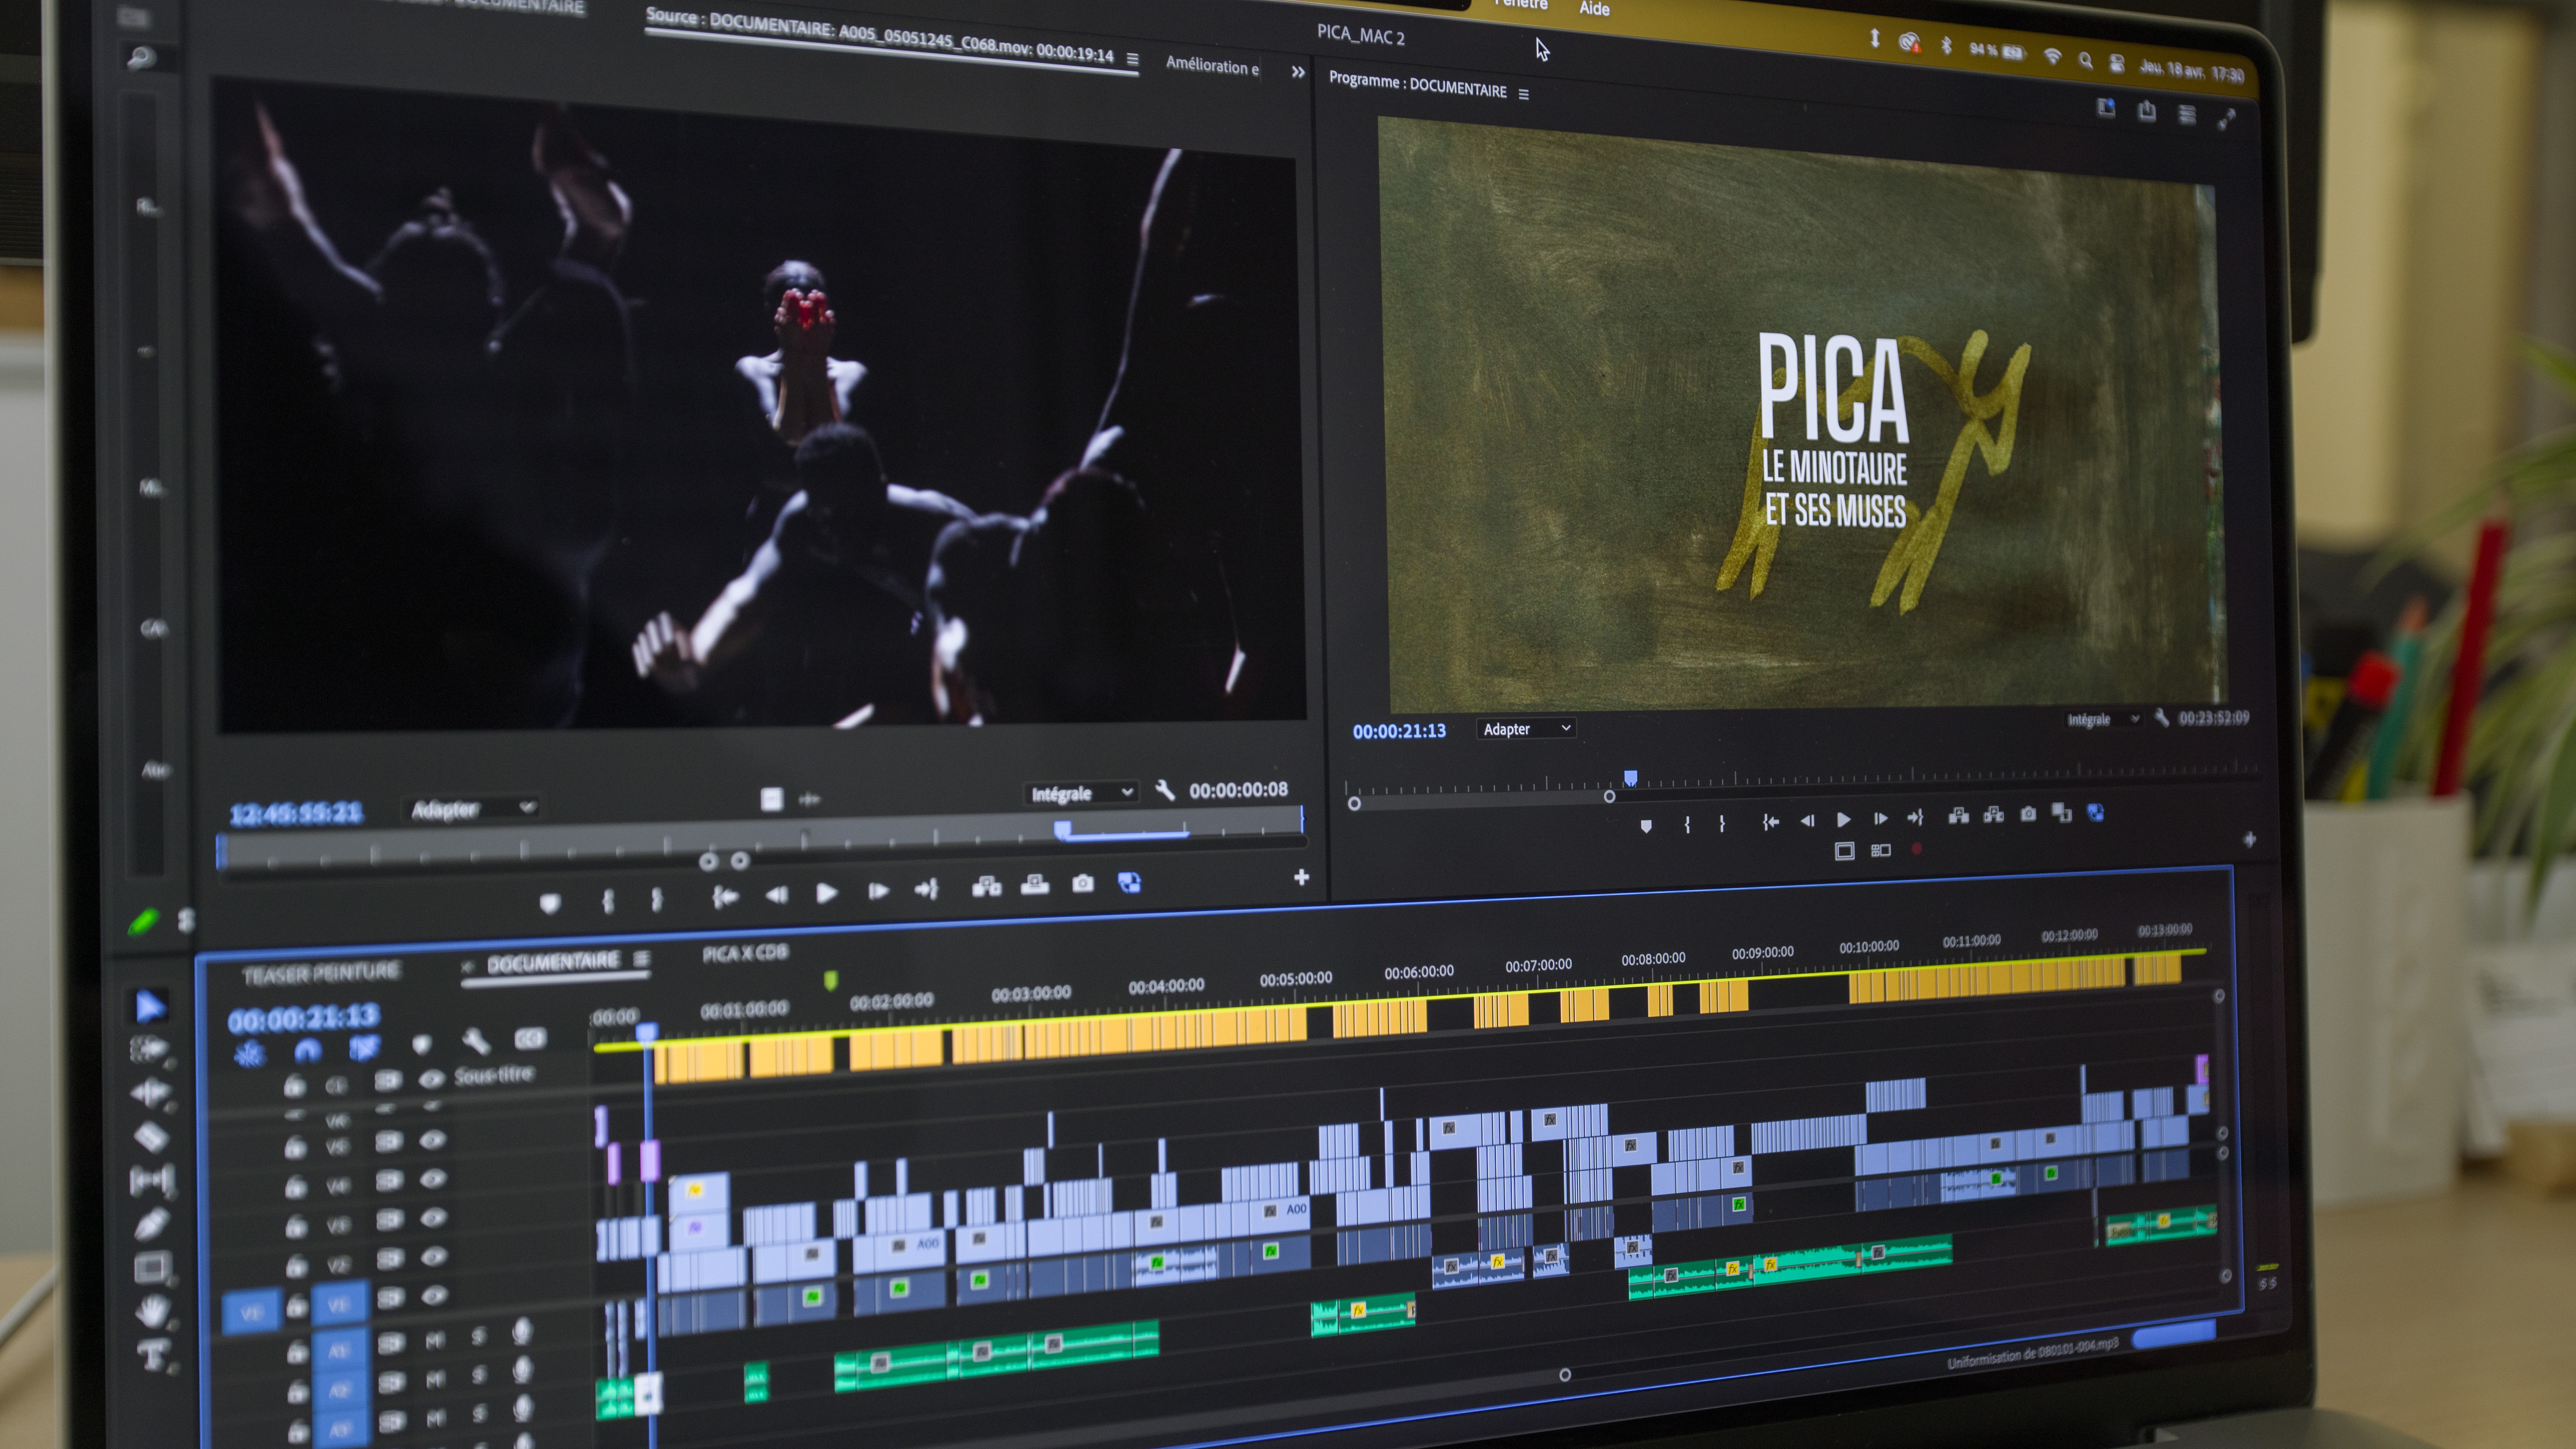Switch to TEASER PEINTURE sequence tab

[x=321, y=973]
